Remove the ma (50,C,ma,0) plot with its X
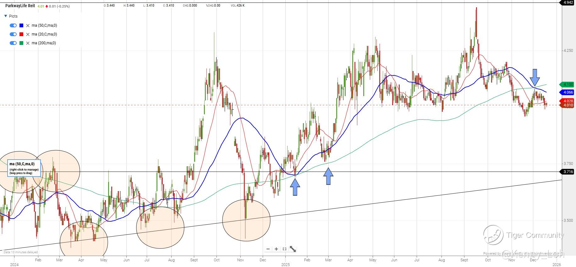Image resolution: width=576 pixels, height=267 pixels. coord(28,25)
